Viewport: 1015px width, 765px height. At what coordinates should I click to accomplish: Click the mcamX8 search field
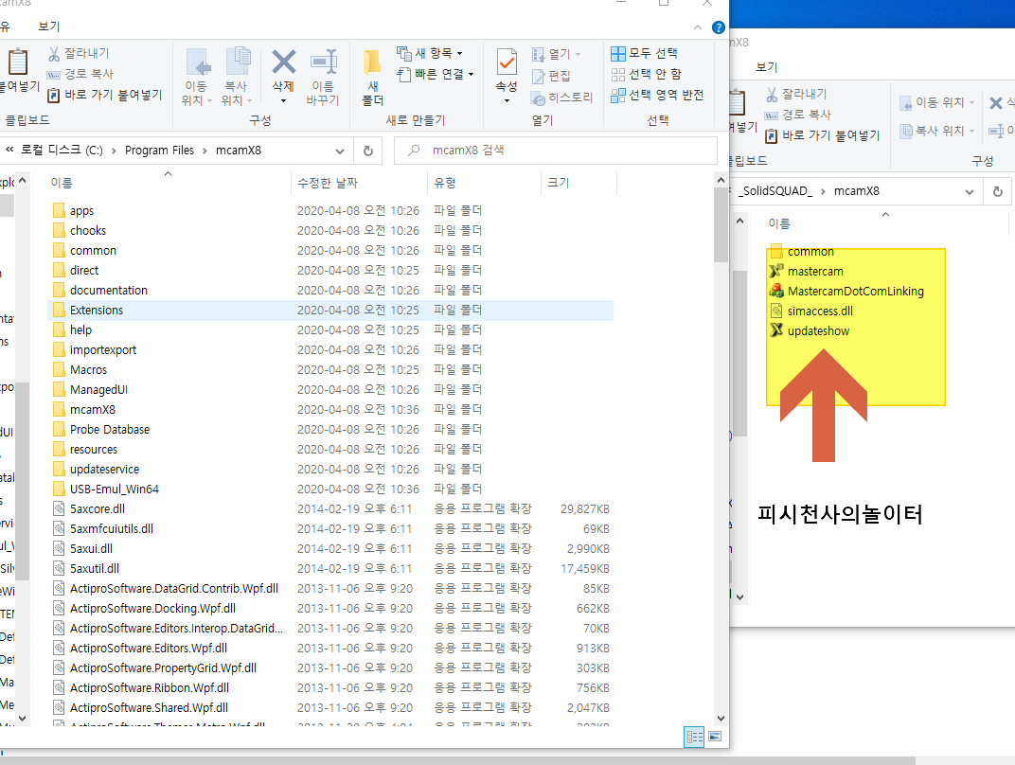(556, 151)
